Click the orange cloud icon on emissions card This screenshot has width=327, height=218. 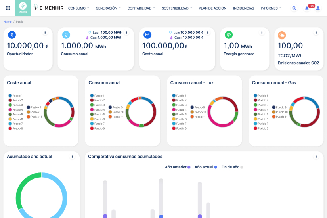(282, 35)
